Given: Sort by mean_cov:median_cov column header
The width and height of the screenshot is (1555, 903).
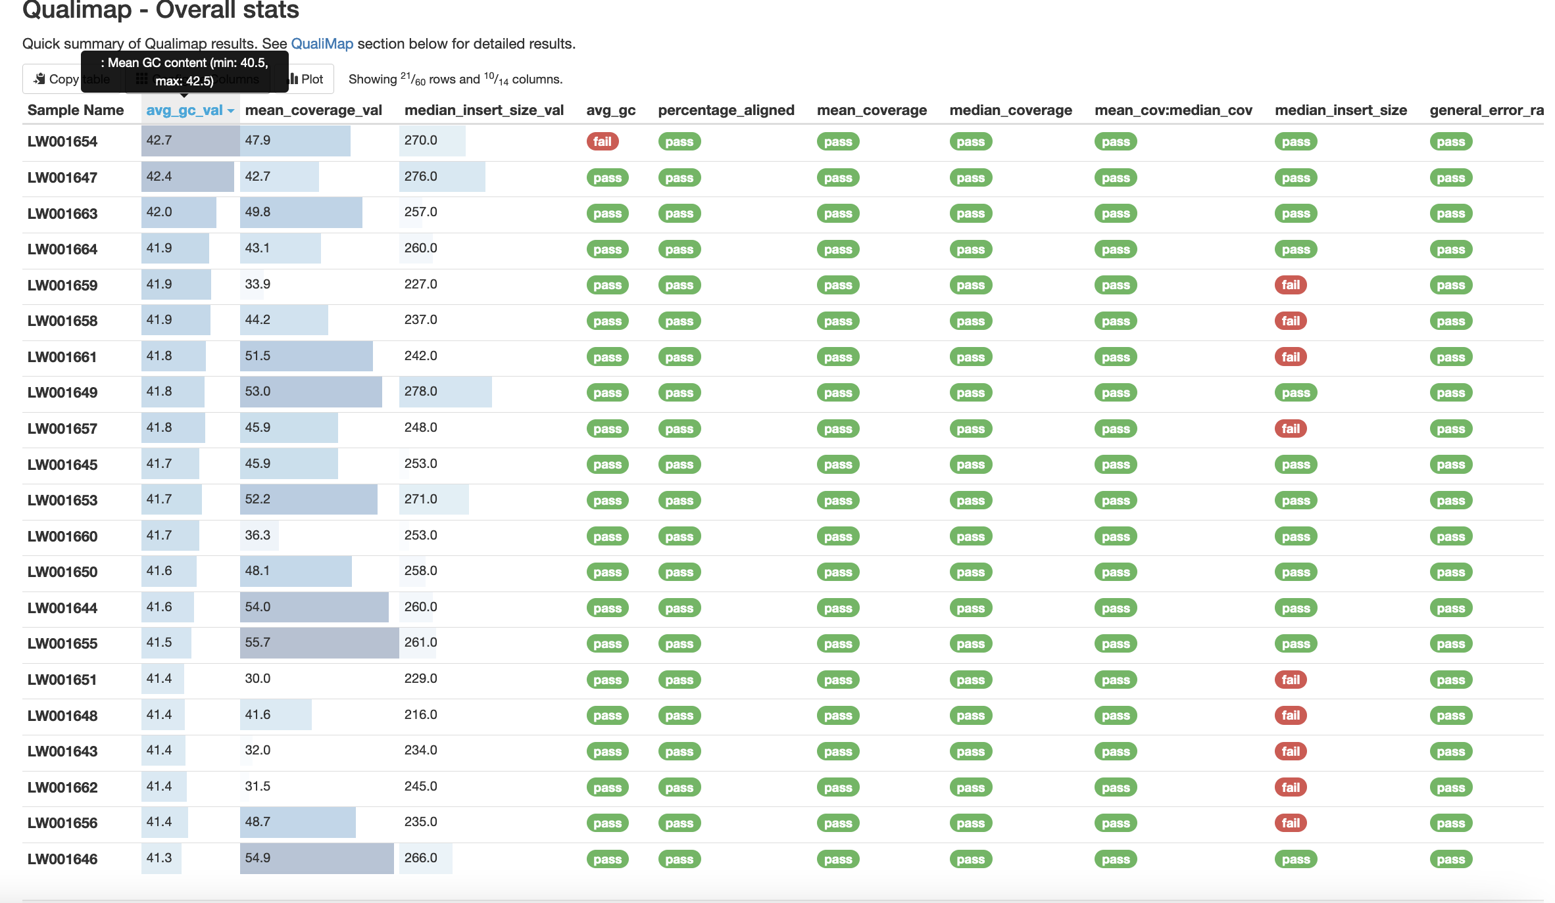Looking at the screenshot, I should (x=1173, y=110).
